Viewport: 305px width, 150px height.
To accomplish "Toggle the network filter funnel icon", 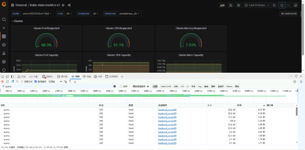I will coord(12,81).
